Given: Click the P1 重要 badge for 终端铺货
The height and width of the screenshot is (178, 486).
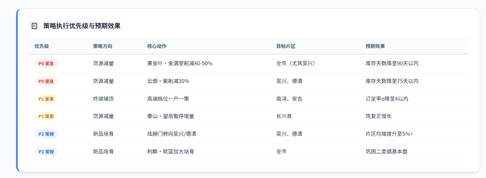Looking at the screenshot, I should coord(46,99).
